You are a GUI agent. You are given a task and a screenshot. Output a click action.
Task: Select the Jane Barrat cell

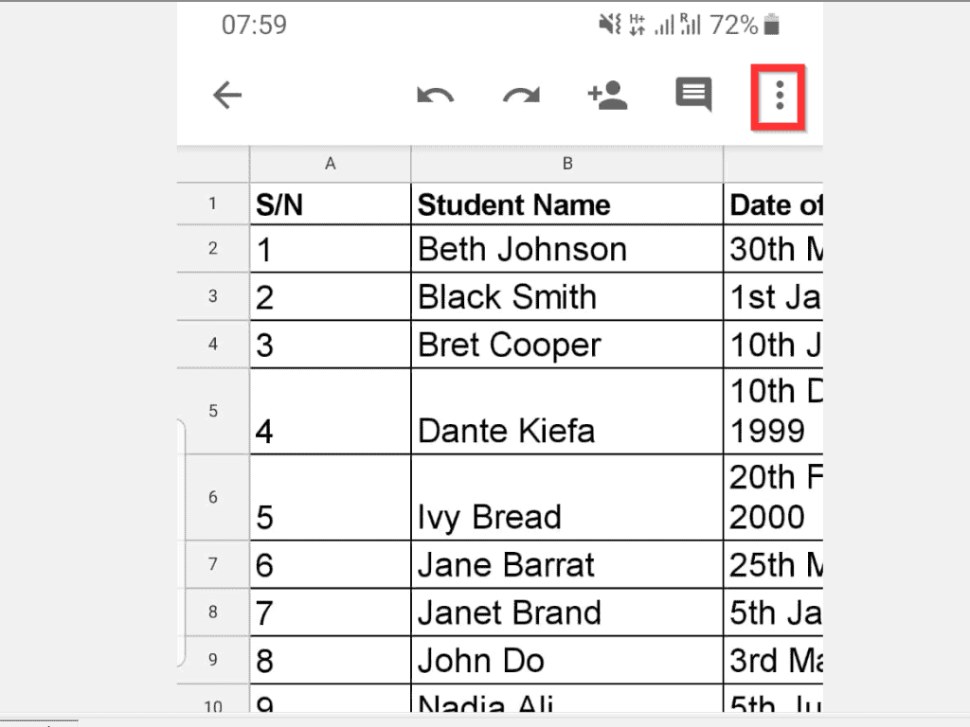(x=567, y=564)
